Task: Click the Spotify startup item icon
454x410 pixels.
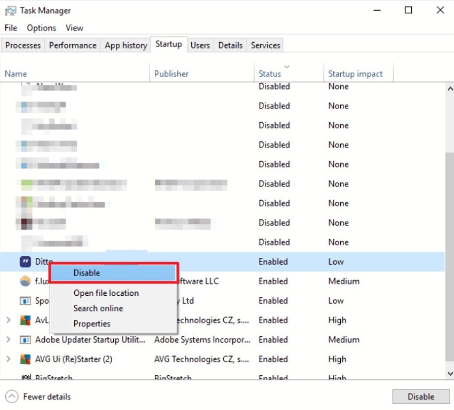Action: (x=25, y=301)
